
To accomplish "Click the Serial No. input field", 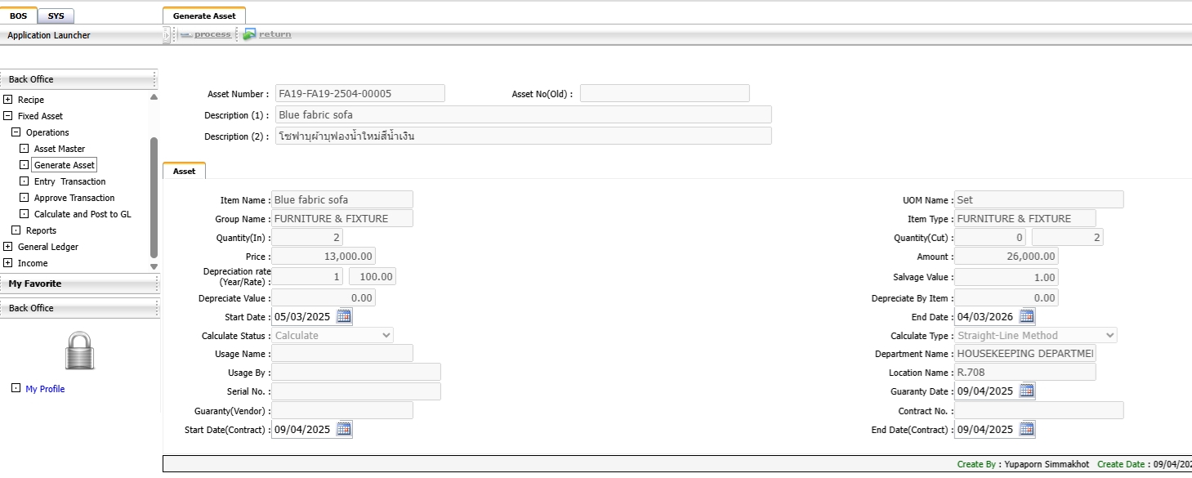I will point(355,391).
